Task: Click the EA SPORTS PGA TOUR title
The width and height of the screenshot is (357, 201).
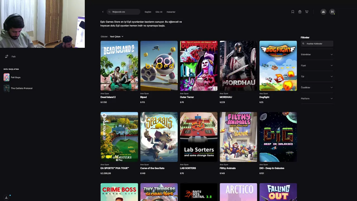Action: 115,168
